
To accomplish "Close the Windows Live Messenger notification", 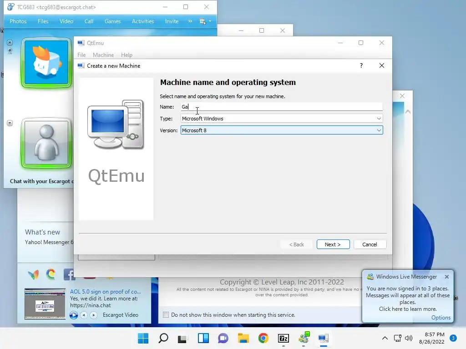I will point(447,277).
